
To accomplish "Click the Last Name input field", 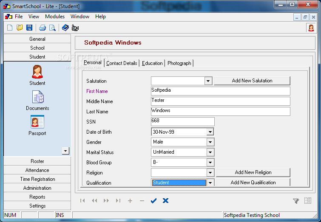I will (x=221, y=111).
